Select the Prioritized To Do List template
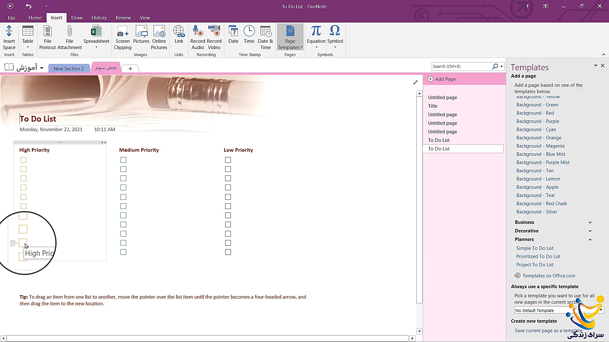This screenshot has width=609, height=342. tap(538, 256)
